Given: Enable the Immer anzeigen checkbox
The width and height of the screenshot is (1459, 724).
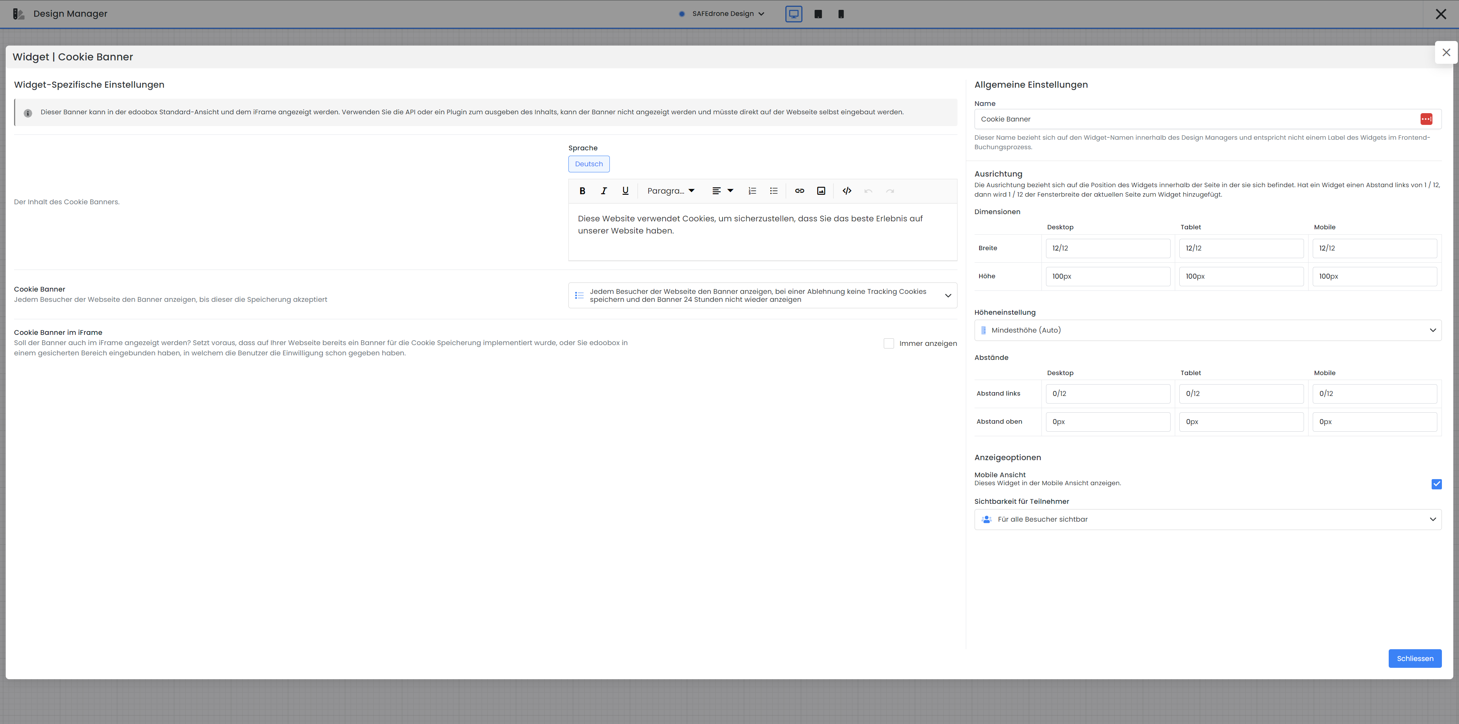Looking at the screenshot, I should coord(889,344).
